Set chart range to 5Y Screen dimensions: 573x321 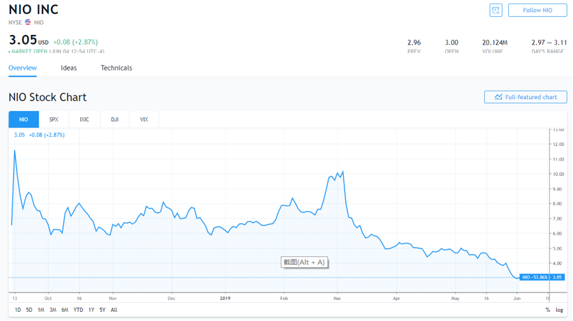tap(103, 310)
